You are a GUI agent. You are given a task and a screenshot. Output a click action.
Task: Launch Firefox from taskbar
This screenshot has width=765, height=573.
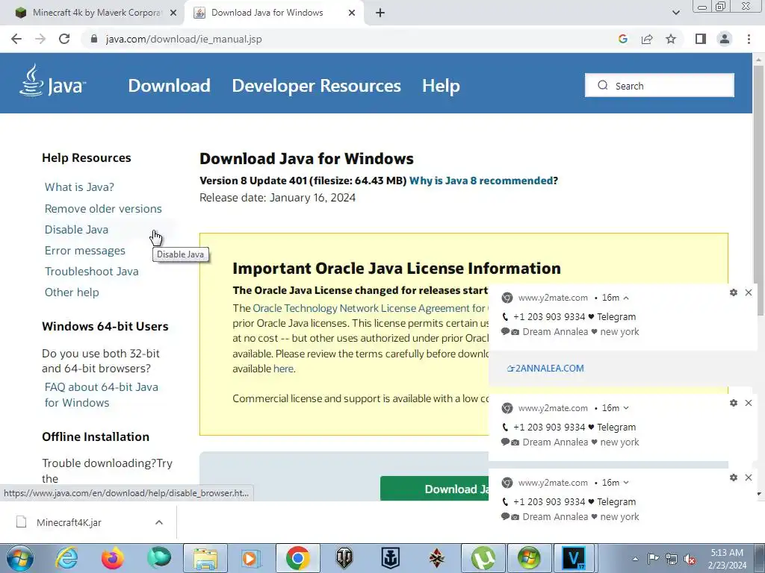tap(112, 558)
